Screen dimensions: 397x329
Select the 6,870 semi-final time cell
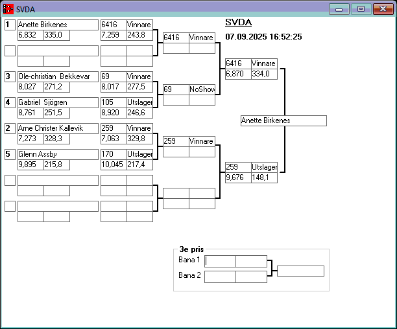[237, 74]
